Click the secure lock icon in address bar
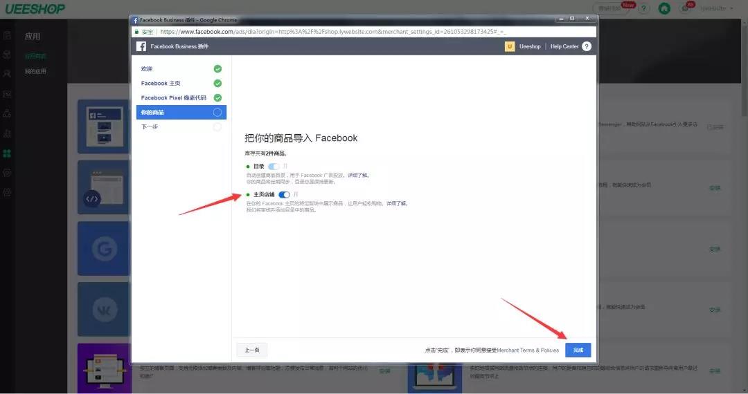The height and width of the screenshot is (394, 748). click(136, 32)
